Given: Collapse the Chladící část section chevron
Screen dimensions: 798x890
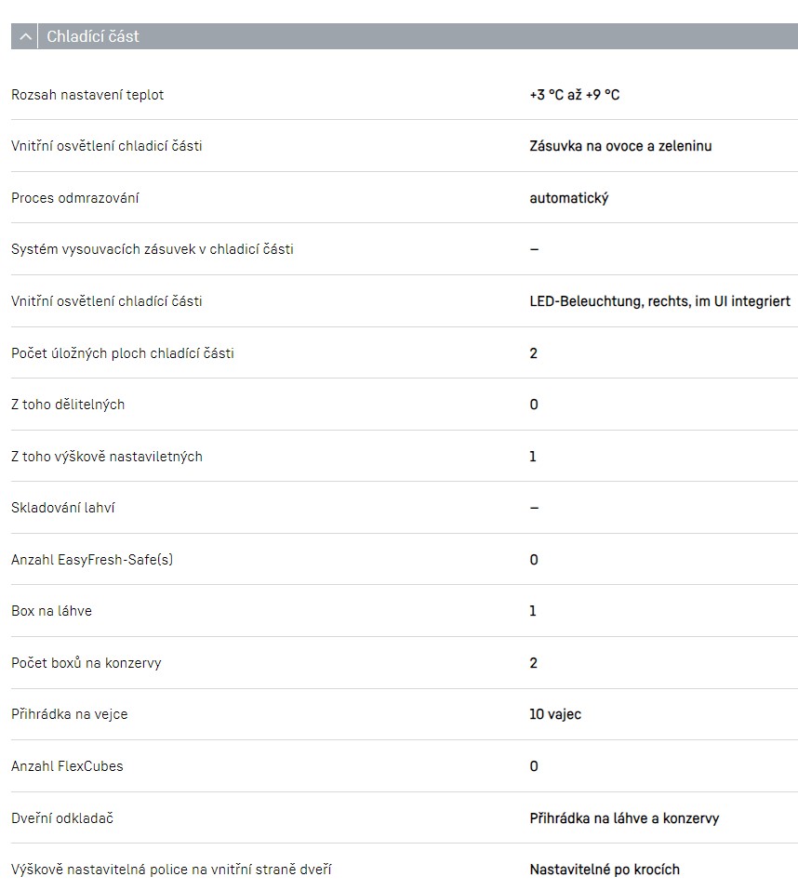Looking at the screenshot, I should pos(26,37).
